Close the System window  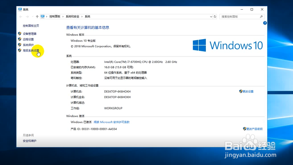coord(262,9)
